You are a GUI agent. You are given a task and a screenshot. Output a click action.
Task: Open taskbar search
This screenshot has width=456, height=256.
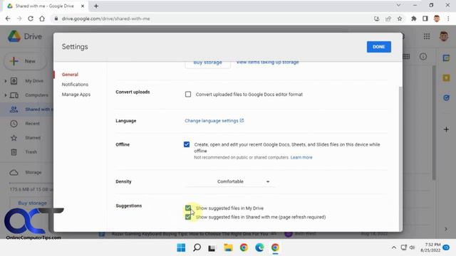click(197, 247)
